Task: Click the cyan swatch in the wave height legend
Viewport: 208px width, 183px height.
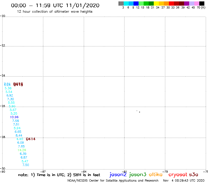Action: [126, 3]
